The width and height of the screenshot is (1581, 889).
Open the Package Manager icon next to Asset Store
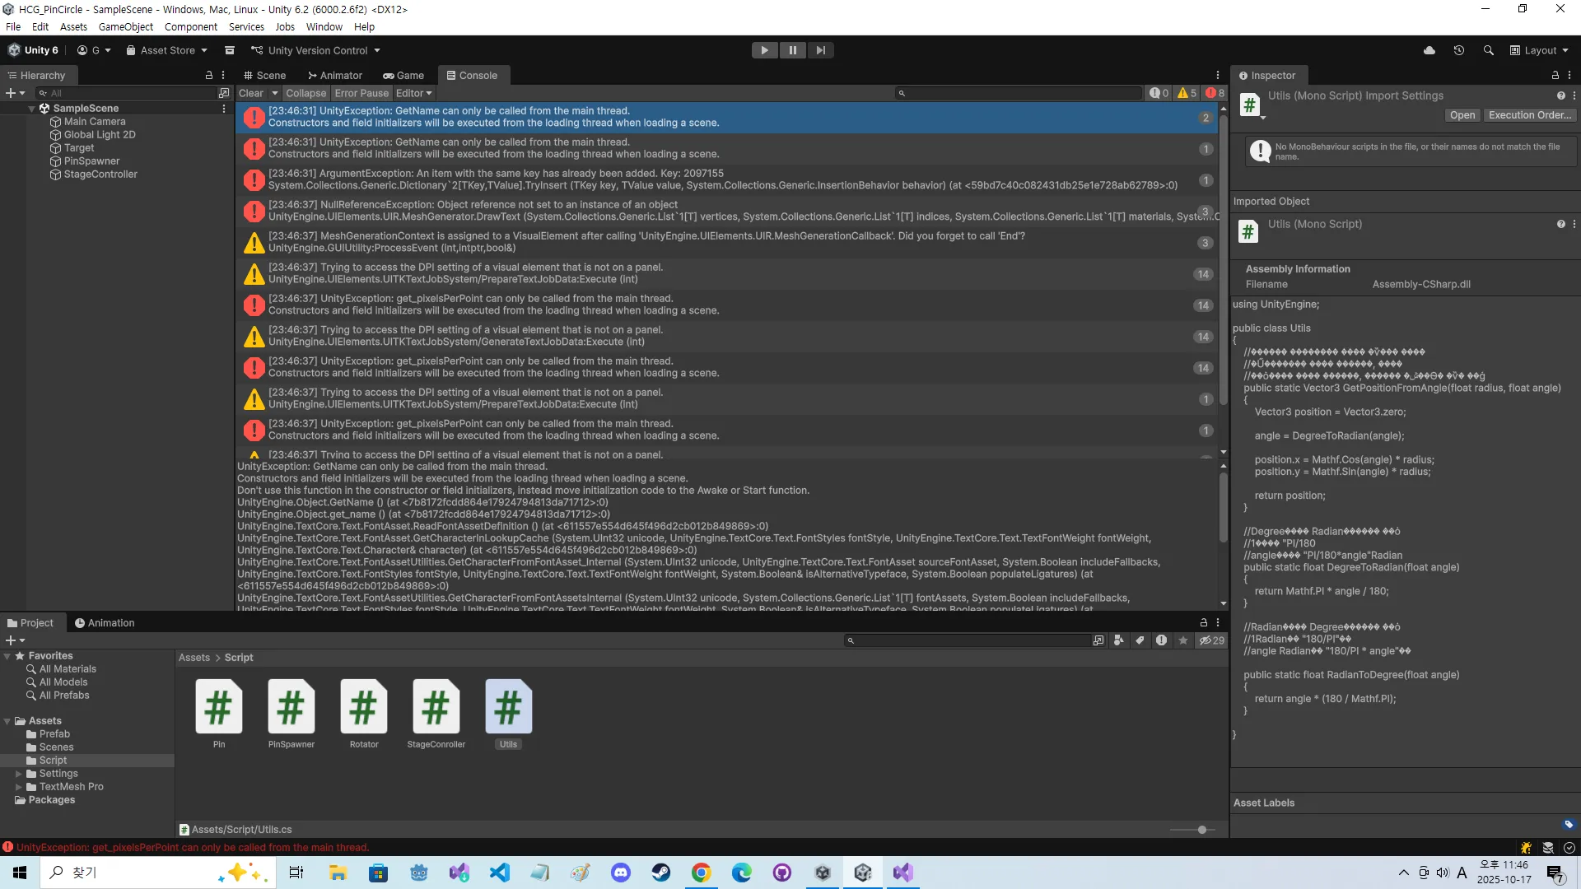pos(230,50)
